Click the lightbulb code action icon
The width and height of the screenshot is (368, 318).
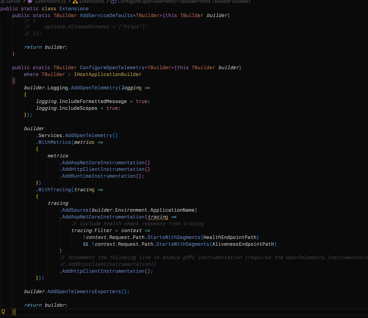click(x=3, y=311)
